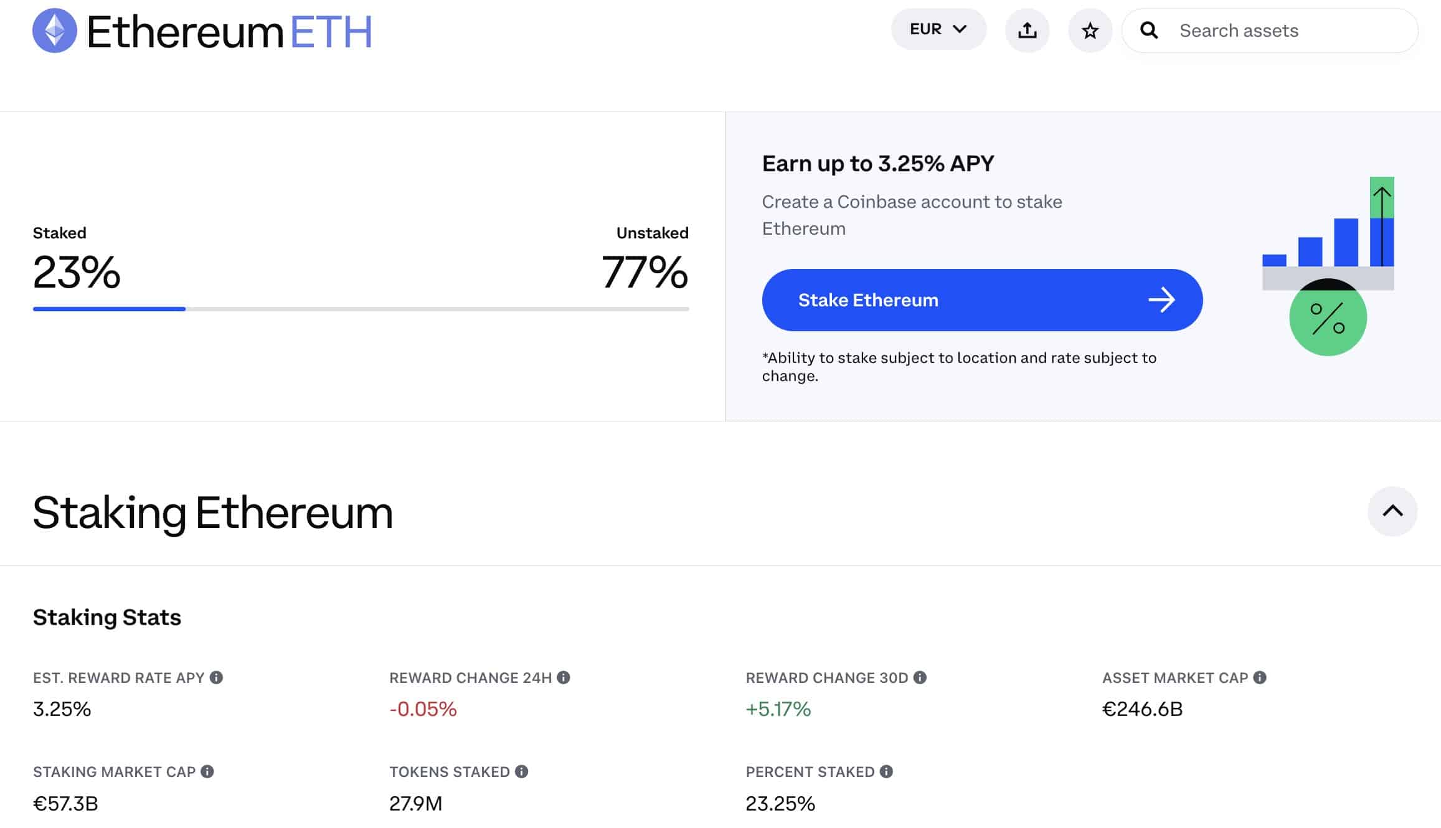1441x828 pixels.
Task: Click the star/watchlist icon
Action: point(1090,30)
